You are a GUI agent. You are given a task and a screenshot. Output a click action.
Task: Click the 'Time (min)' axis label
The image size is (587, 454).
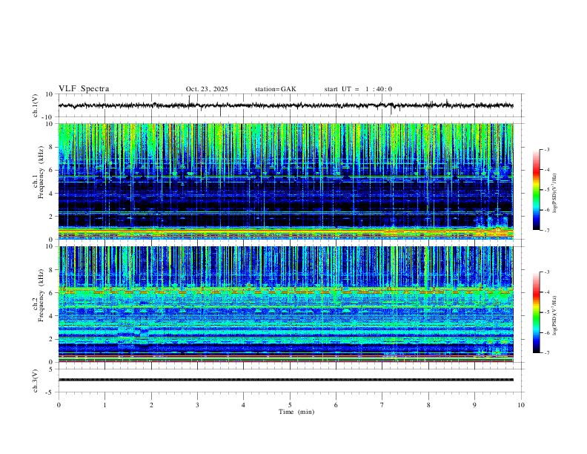(296, 412)
